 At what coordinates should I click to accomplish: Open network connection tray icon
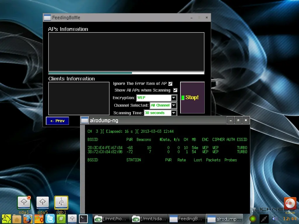tap(264, 219)
